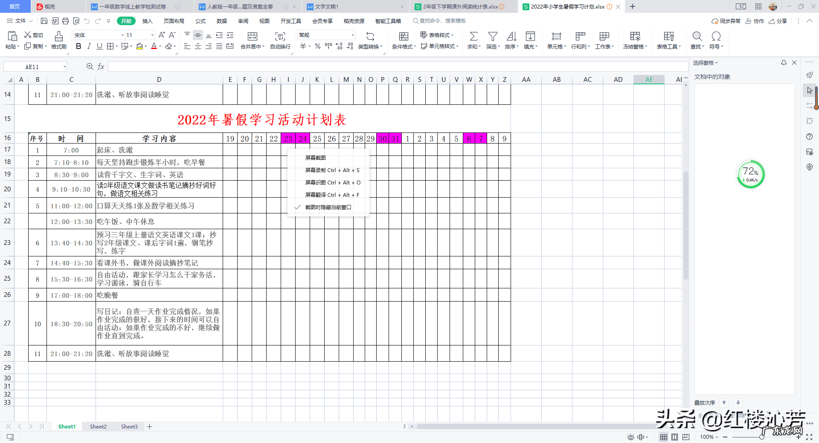The image size is (819, 443).
Task: Switch to the 插入 ribbon tab
Action: coord(147,21)
